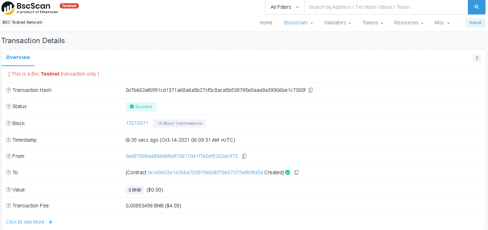
Task: Select the Overview tab
Action: click(18, 57)
